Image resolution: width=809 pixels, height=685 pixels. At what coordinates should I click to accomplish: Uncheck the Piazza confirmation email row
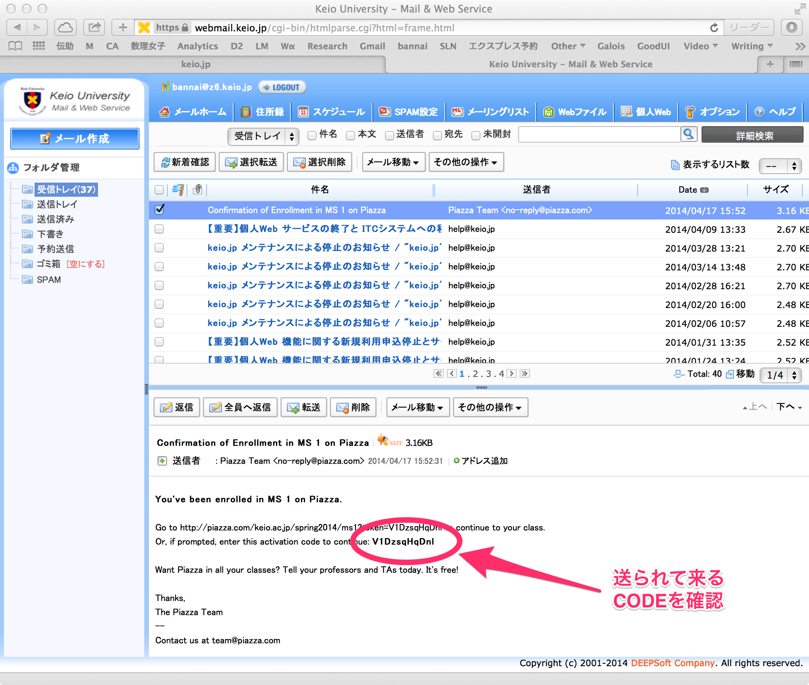[x=159, y=210]
